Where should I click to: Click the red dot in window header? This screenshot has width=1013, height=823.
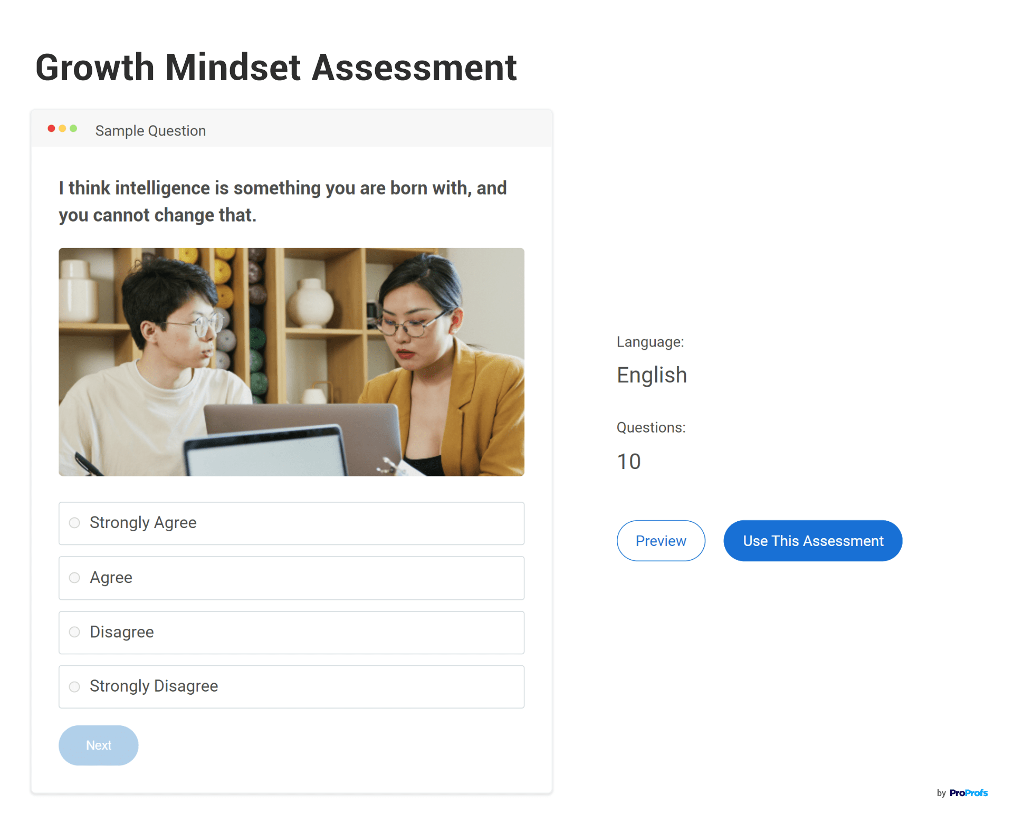(51, 128)
